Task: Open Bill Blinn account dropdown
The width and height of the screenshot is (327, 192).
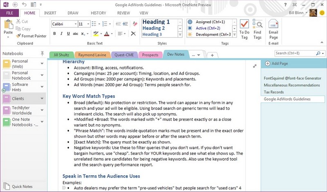Action: point(307,13)
